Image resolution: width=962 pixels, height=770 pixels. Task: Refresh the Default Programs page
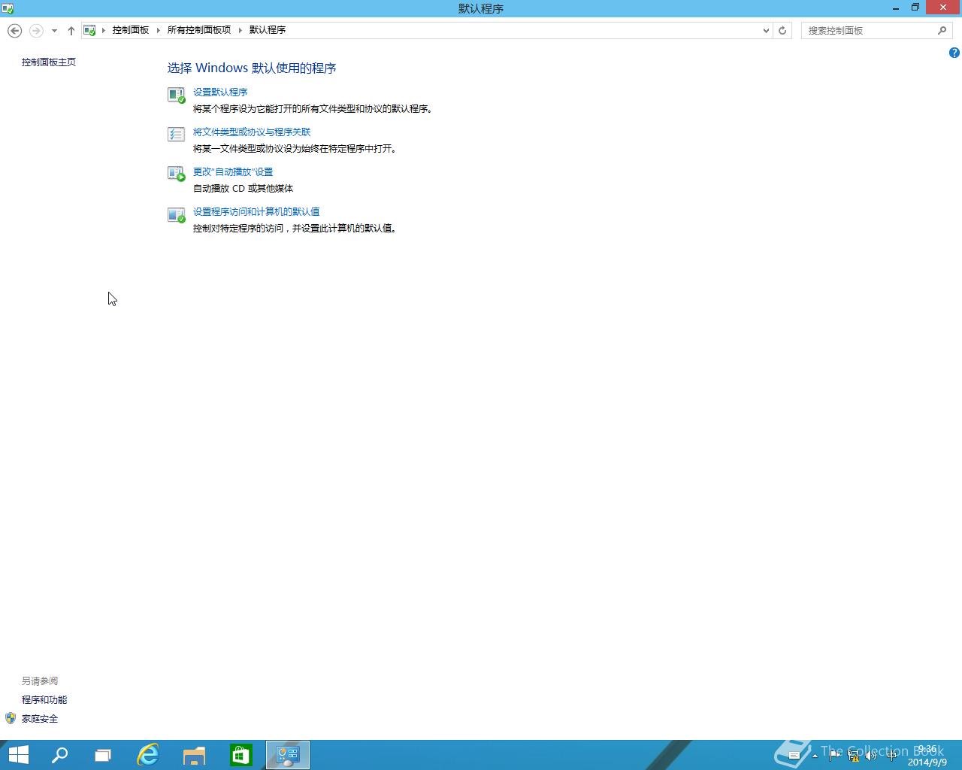tap(782, 31)
